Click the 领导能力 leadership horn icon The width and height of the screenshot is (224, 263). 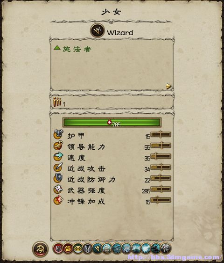tap(58, 146)
